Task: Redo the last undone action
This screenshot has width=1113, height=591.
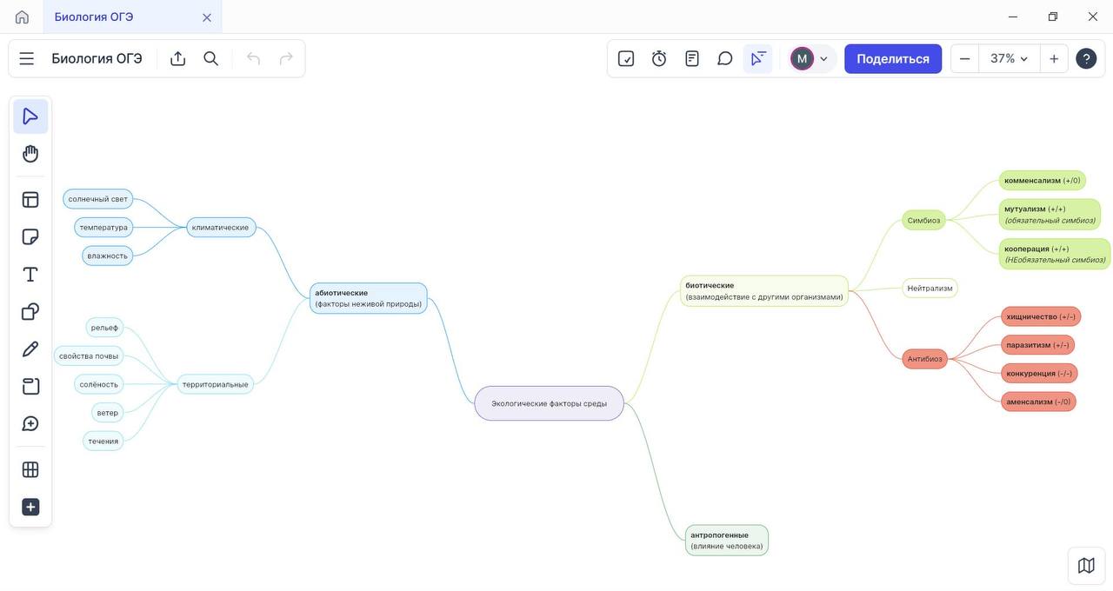Action: (x=286, y=58)
